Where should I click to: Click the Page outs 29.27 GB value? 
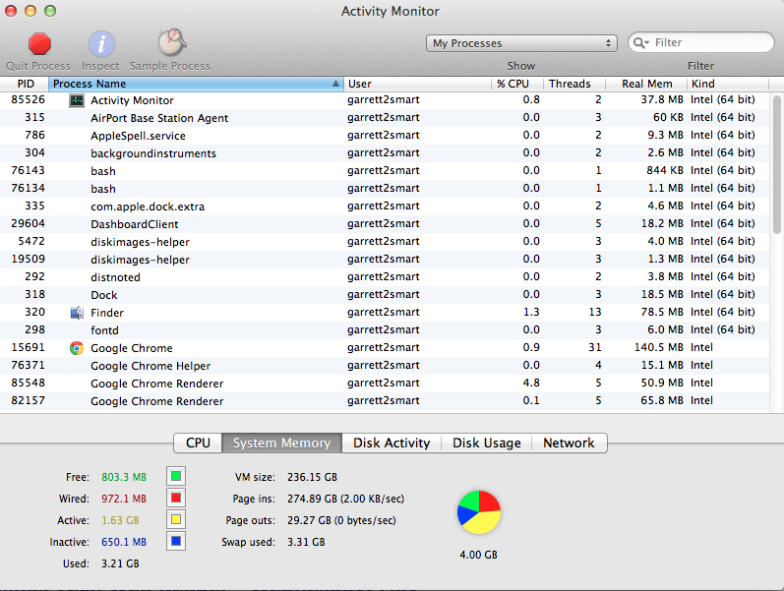[x=341, y=520]
